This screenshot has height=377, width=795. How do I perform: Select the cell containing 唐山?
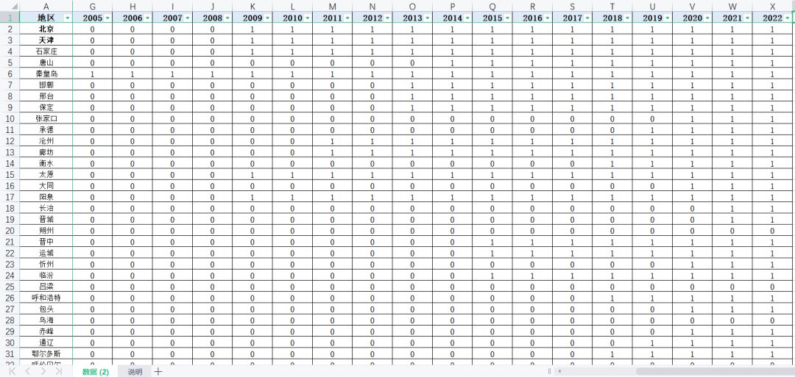46,62
